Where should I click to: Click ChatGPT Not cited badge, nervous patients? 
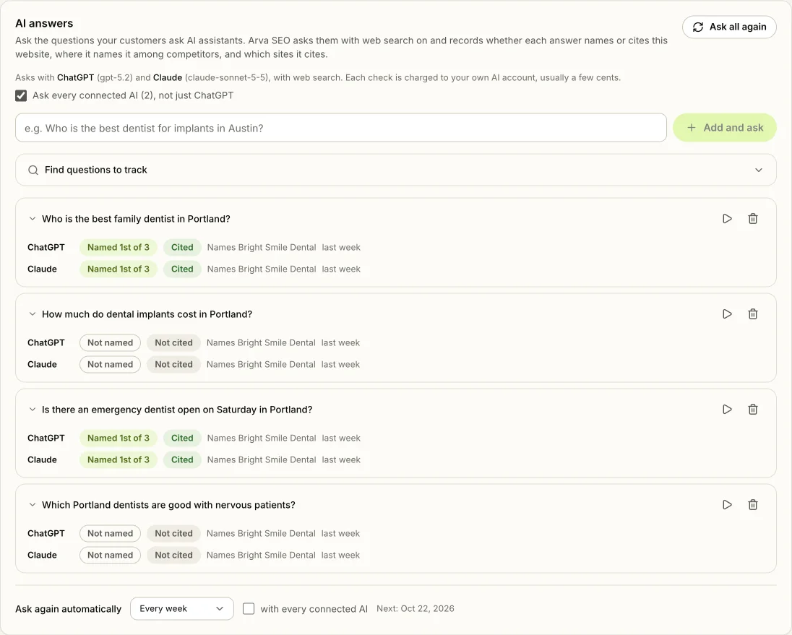173,534
